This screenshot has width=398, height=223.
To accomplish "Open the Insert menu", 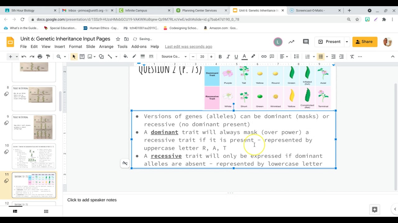I will tap(60, 46).
